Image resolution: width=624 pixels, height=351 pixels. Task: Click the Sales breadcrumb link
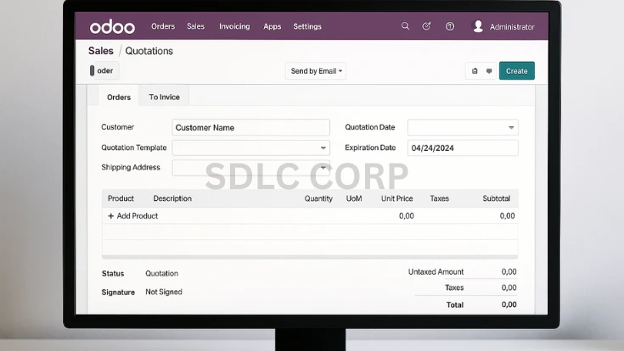pos(101,51)
